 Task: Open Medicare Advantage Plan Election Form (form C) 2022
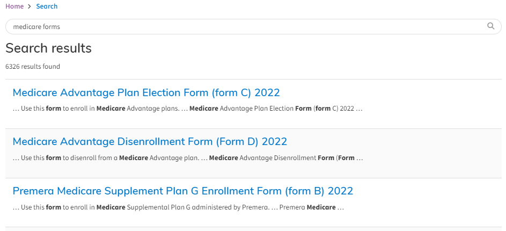(x=146, y=93)
